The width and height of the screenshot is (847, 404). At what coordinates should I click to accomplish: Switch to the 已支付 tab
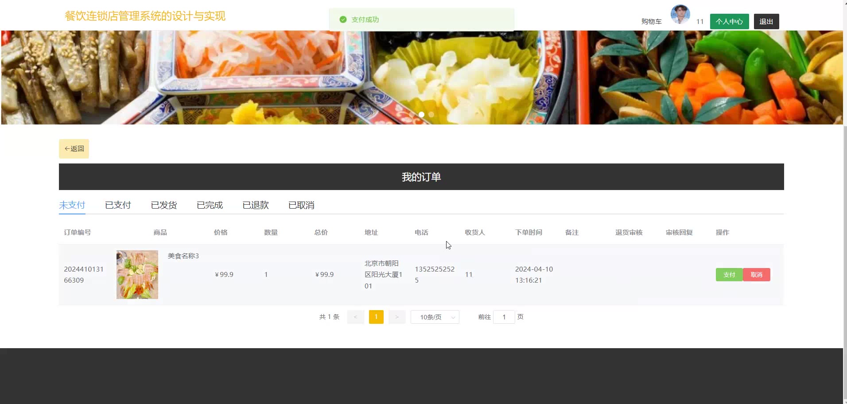118,205
